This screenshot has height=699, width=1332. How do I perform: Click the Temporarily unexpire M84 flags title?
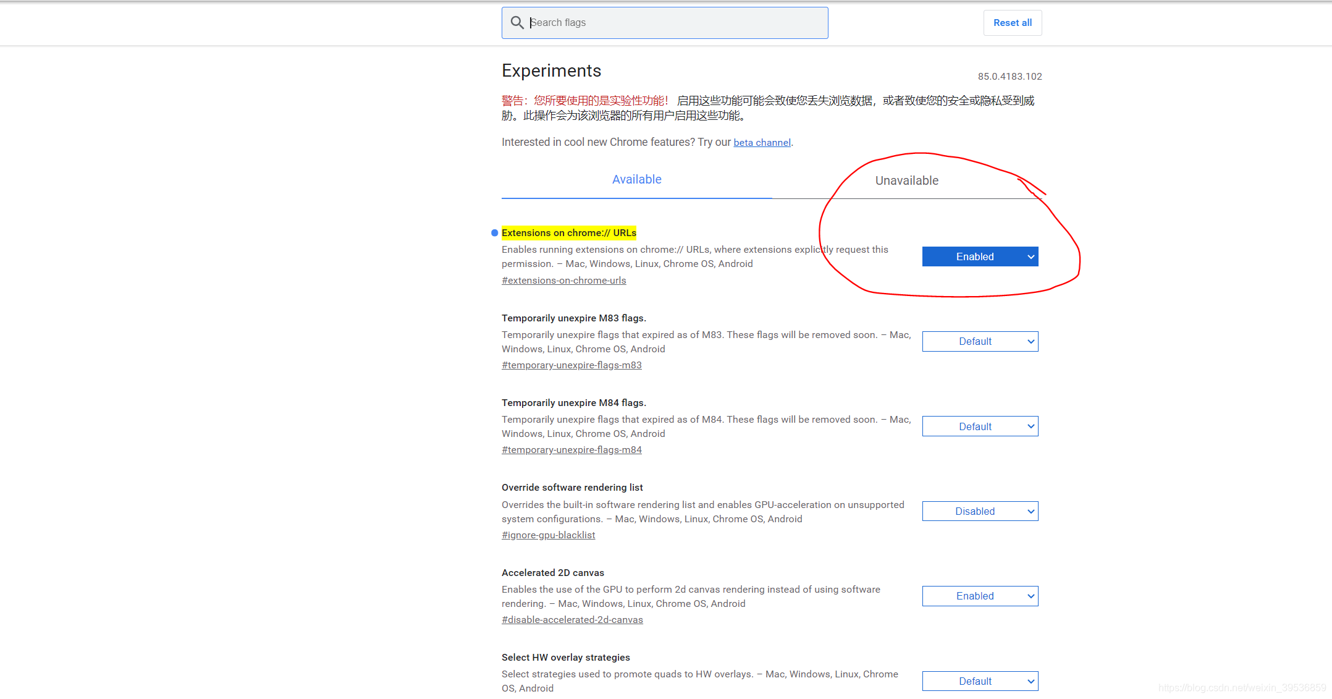click(573, 403)
